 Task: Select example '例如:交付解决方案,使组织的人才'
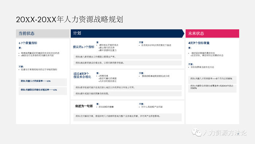pos(127,117)
